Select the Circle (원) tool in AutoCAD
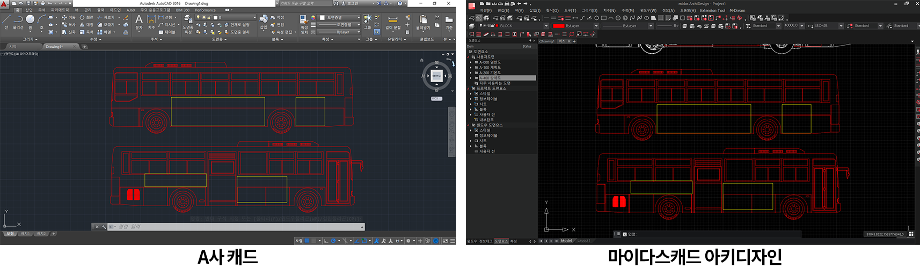 pyautogui.click(x=30, y=21)
